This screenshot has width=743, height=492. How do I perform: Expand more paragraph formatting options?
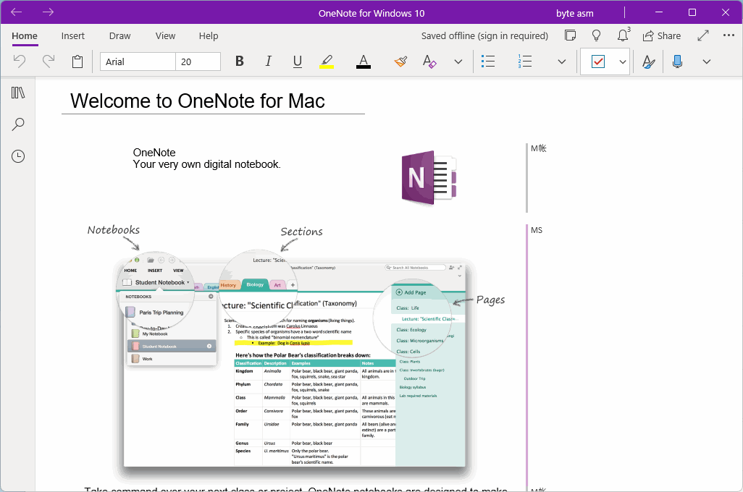(562, 61)
